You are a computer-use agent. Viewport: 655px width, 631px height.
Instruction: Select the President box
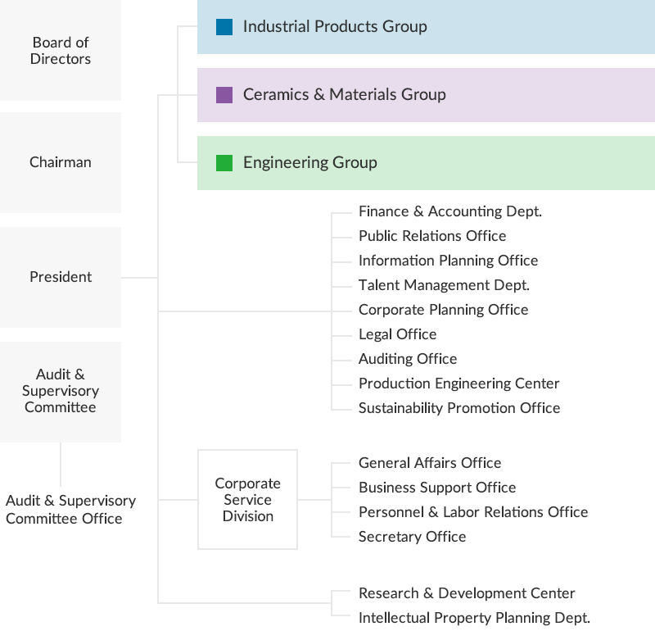pyautogui.click(x=61, y=277)
